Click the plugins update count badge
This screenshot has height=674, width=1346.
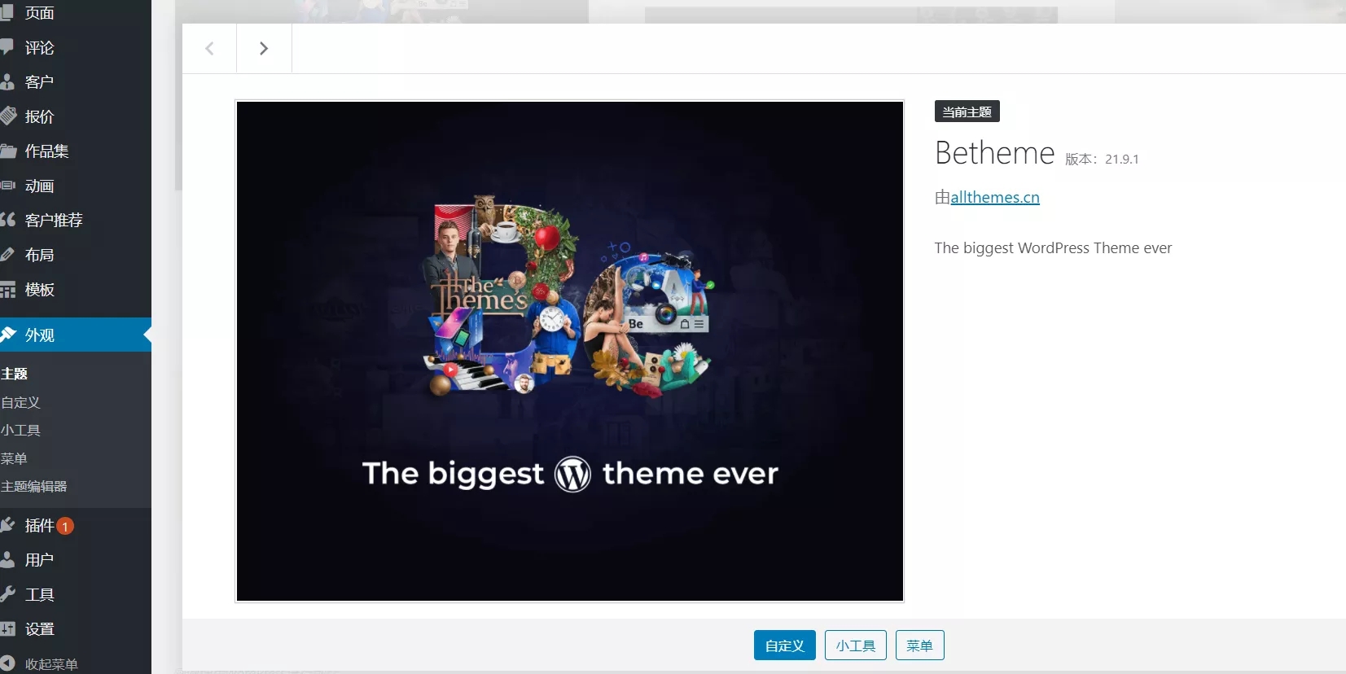click(x=65, y=527)
